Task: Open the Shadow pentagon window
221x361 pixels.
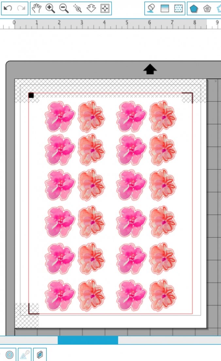Action: click(194, 9)
